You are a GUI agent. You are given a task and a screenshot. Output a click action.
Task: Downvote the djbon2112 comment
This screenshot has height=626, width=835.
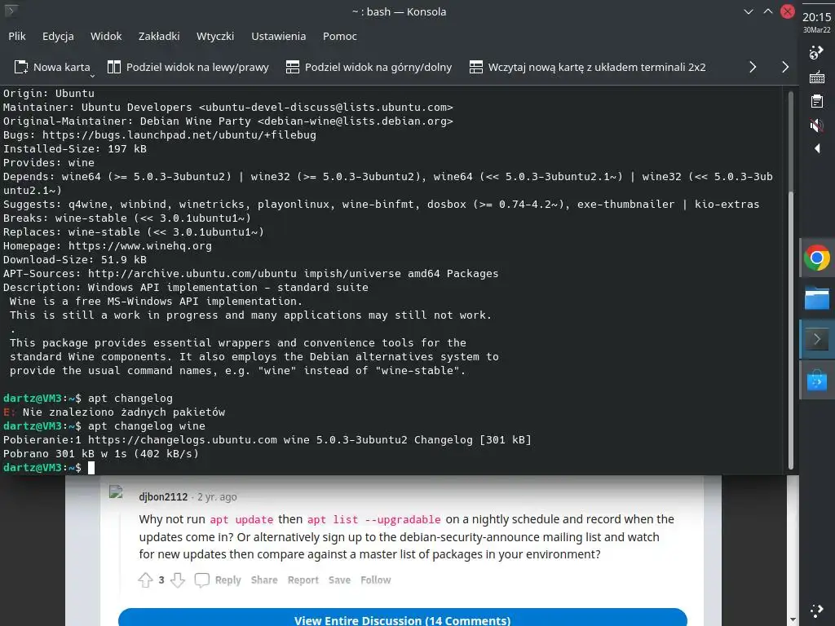click(177, 580)
